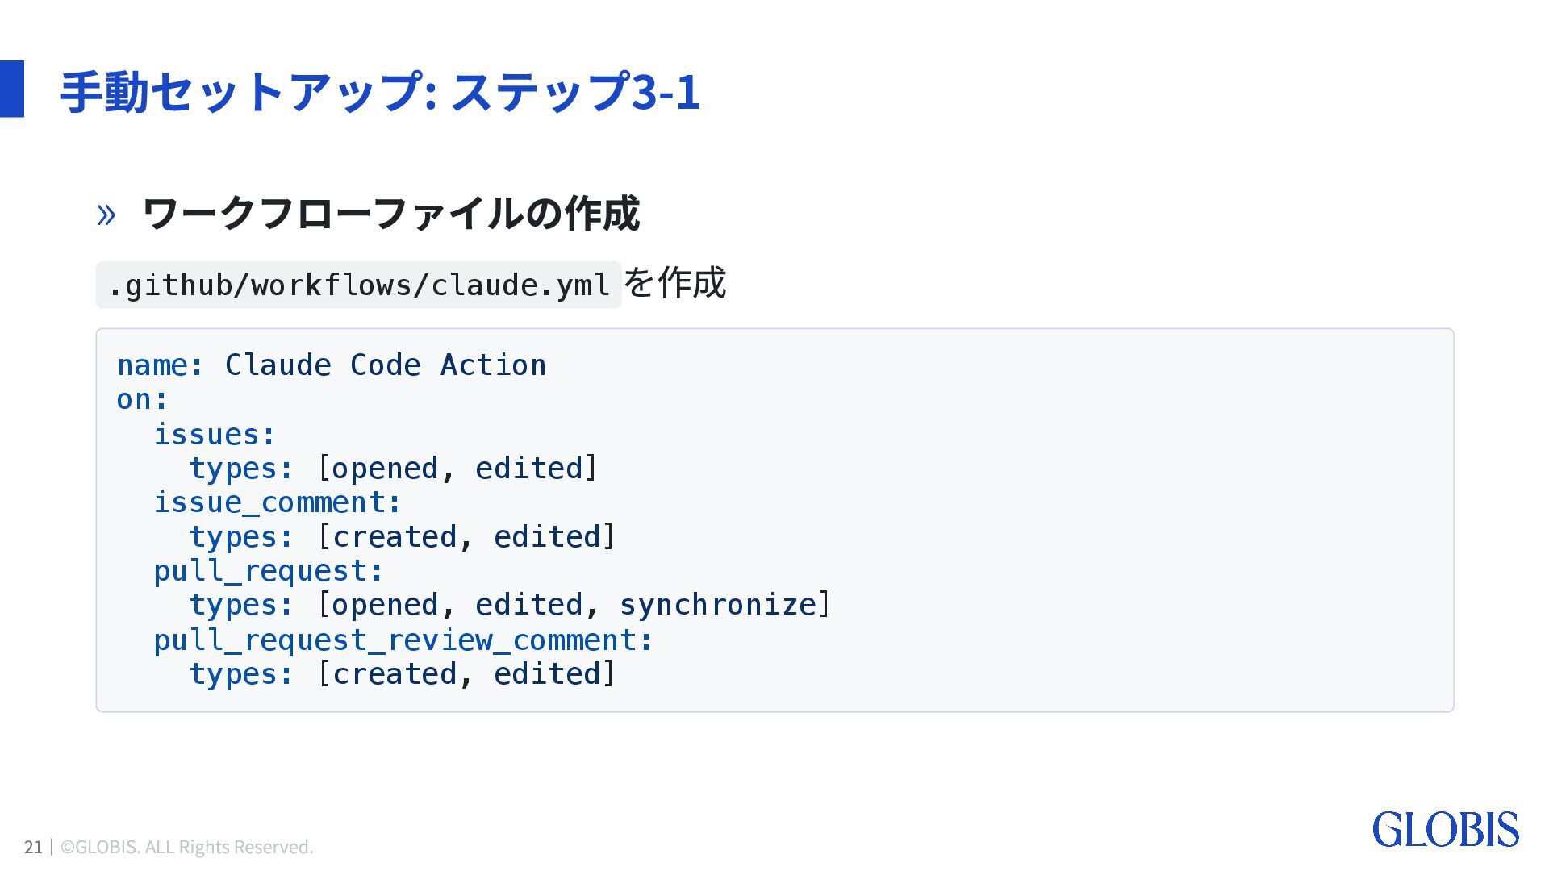
Task: Select the heading ワークフローファイルの作成
Action: point(390,214)
